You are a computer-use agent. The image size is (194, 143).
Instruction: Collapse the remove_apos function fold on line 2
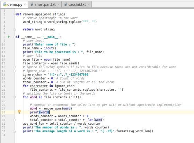click(14, 14)
